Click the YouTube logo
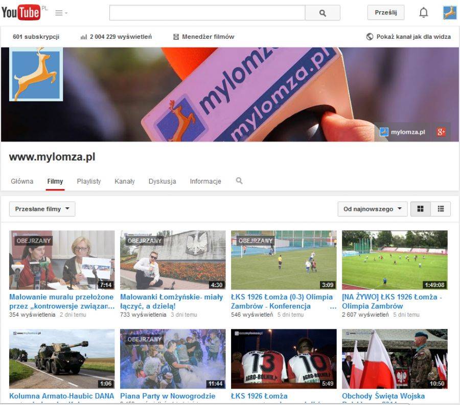This screenshot has width=460, height=405. 21,13
